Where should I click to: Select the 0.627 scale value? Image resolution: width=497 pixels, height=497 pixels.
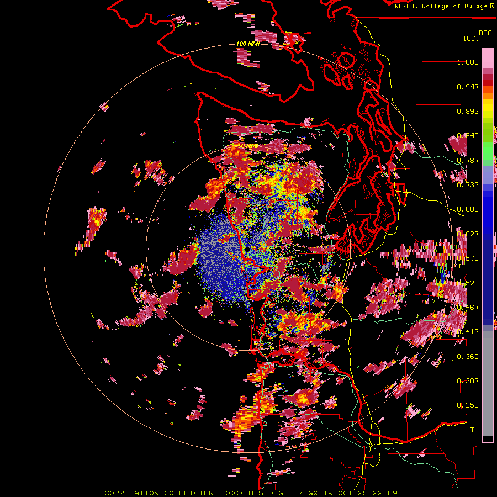click(x=468, y=234)
